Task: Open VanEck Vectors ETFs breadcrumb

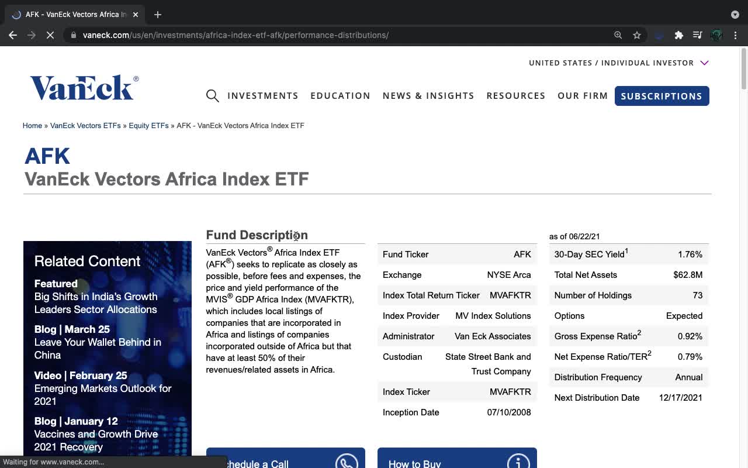Action: [85, 126]
